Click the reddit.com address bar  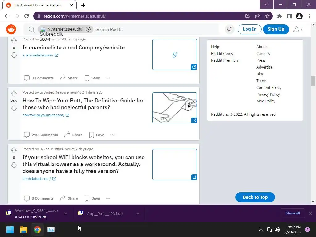pyautogui.click(x=139, y=16)
